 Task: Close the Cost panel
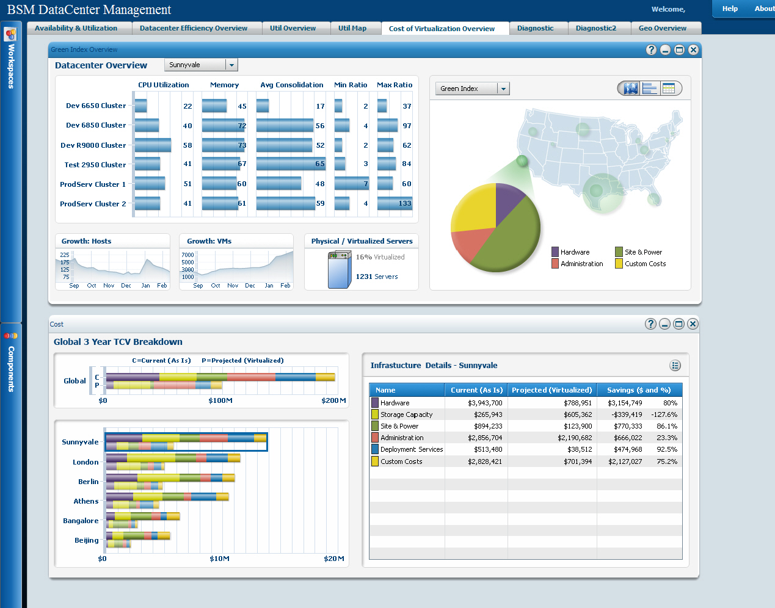(x=693, y=324)
